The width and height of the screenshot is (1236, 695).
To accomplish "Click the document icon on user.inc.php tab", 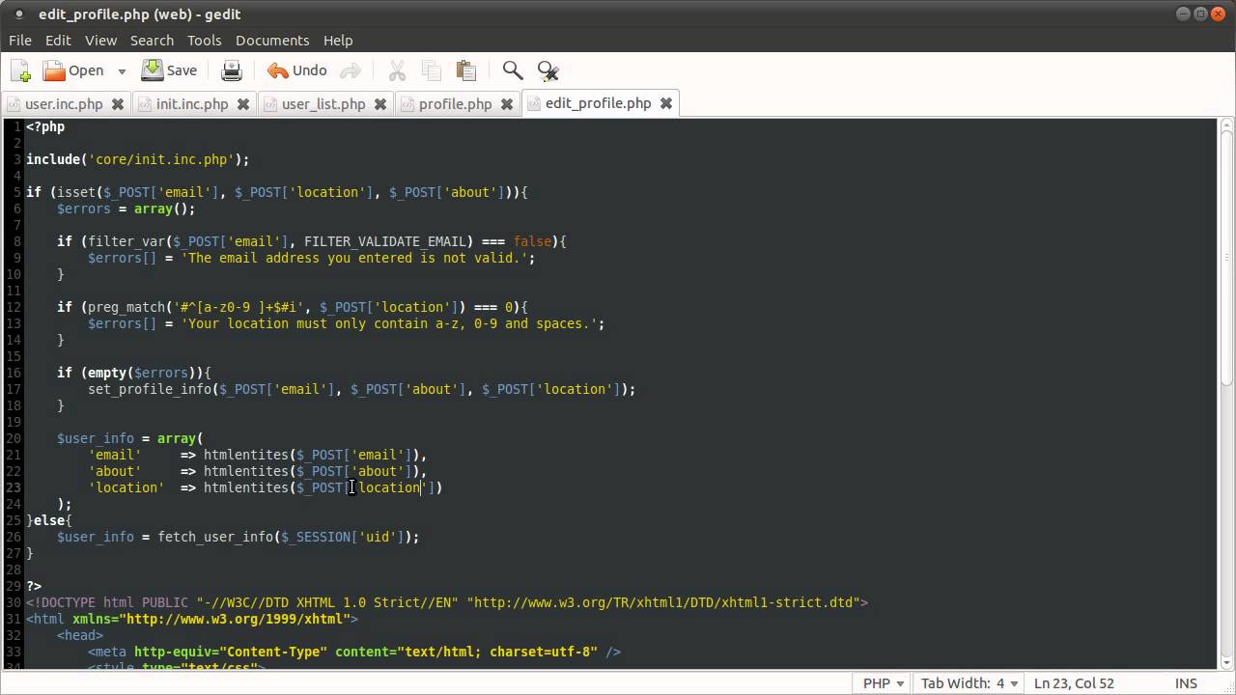I will click(14, 104).
